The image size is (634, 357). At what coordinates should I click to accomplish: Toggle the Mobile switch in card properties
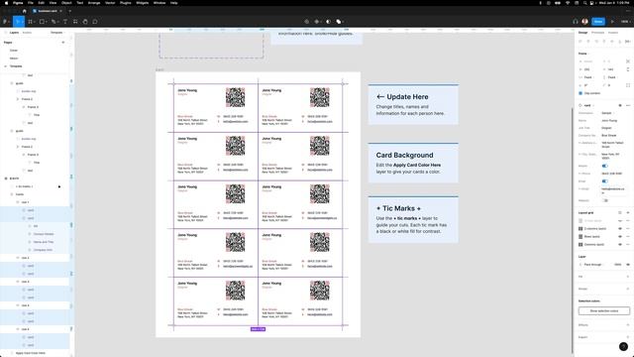point(605,166)
